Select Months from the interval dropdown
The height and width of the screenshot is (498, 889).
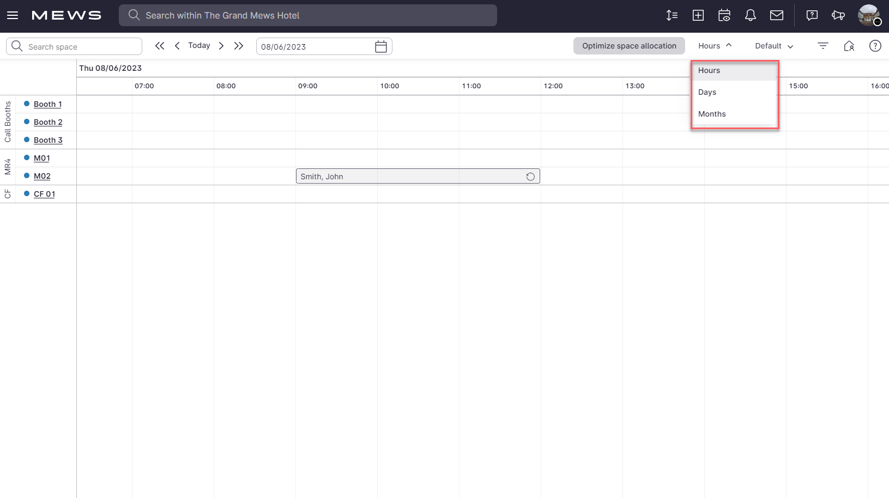click(712, 113)
